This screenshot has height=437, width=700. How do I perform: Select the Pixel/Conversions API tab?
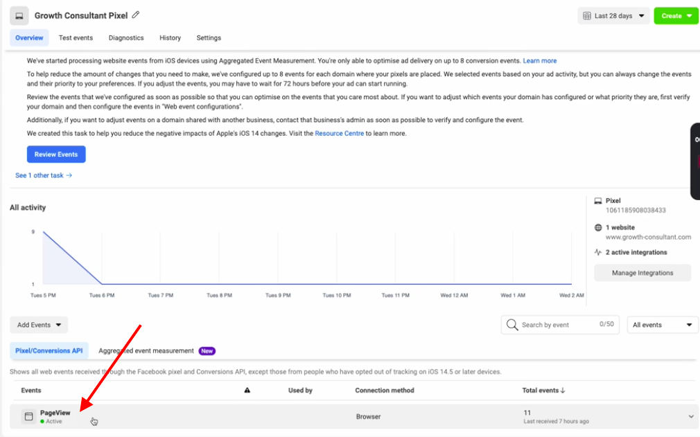pos(49,351)
